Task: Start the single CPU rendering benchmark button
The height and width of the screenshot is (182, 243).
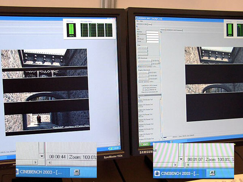Action: coord(145,61)
